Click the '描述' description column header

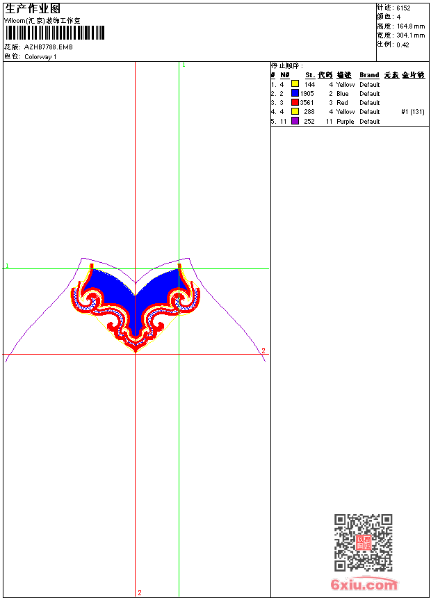pos(344,75)
